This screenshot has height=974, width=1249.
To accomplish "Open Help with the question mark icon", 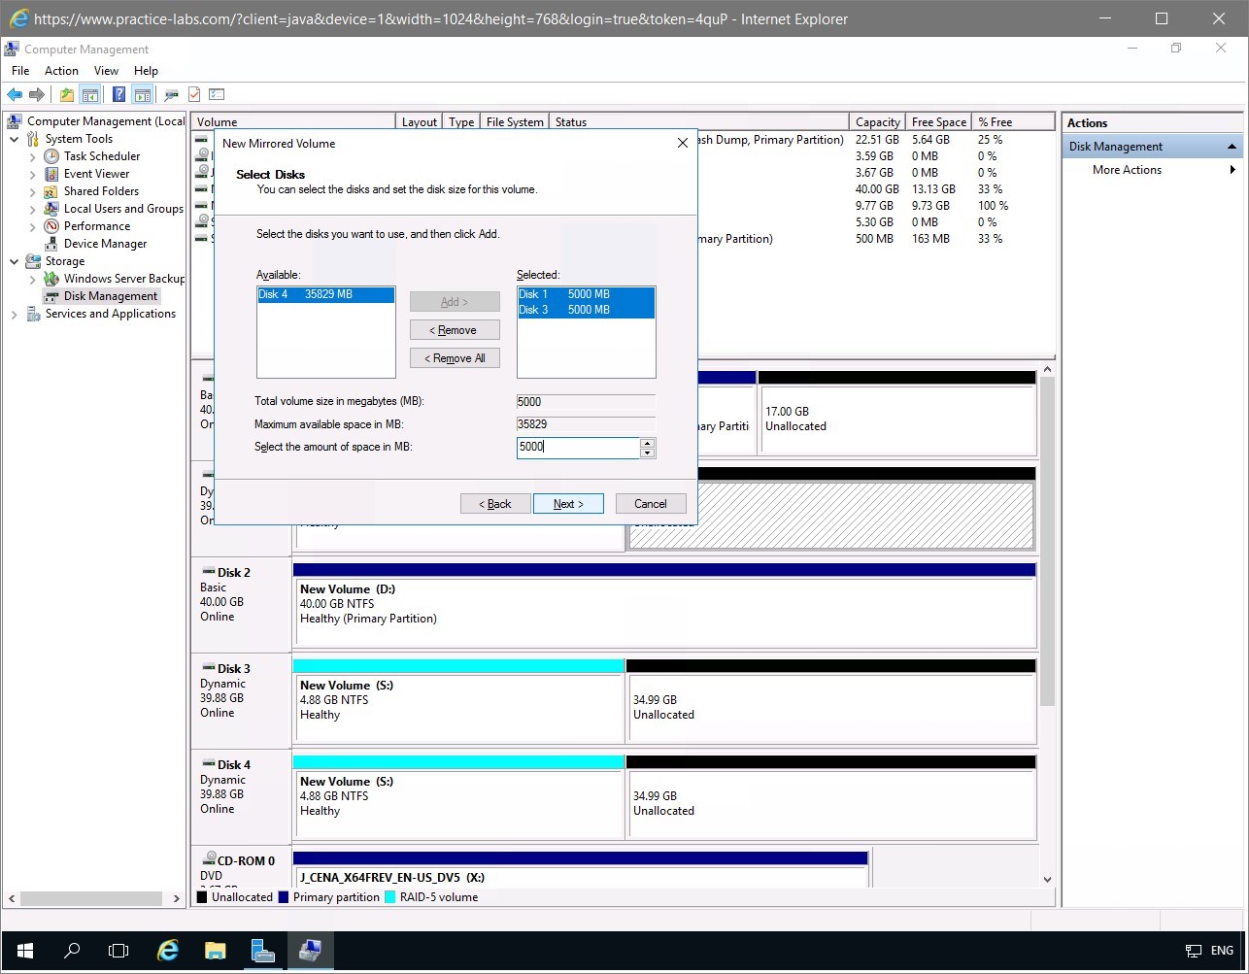I will click(x=118, y=95).
